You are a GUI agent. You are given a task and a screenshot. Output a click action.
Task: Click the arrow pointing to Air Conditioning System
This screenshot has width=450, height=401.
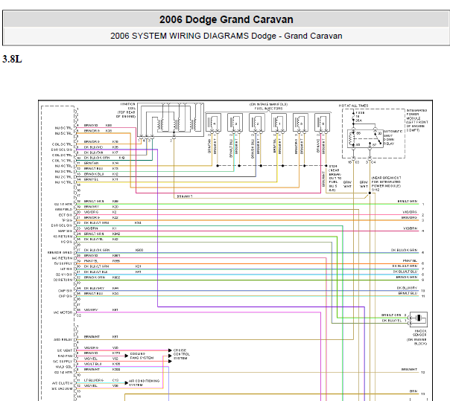[127, 383]
